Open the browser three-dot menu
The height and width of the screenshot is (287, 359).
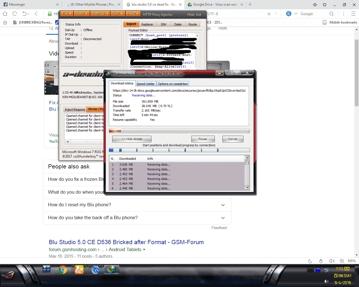click(x=344, y=14)
